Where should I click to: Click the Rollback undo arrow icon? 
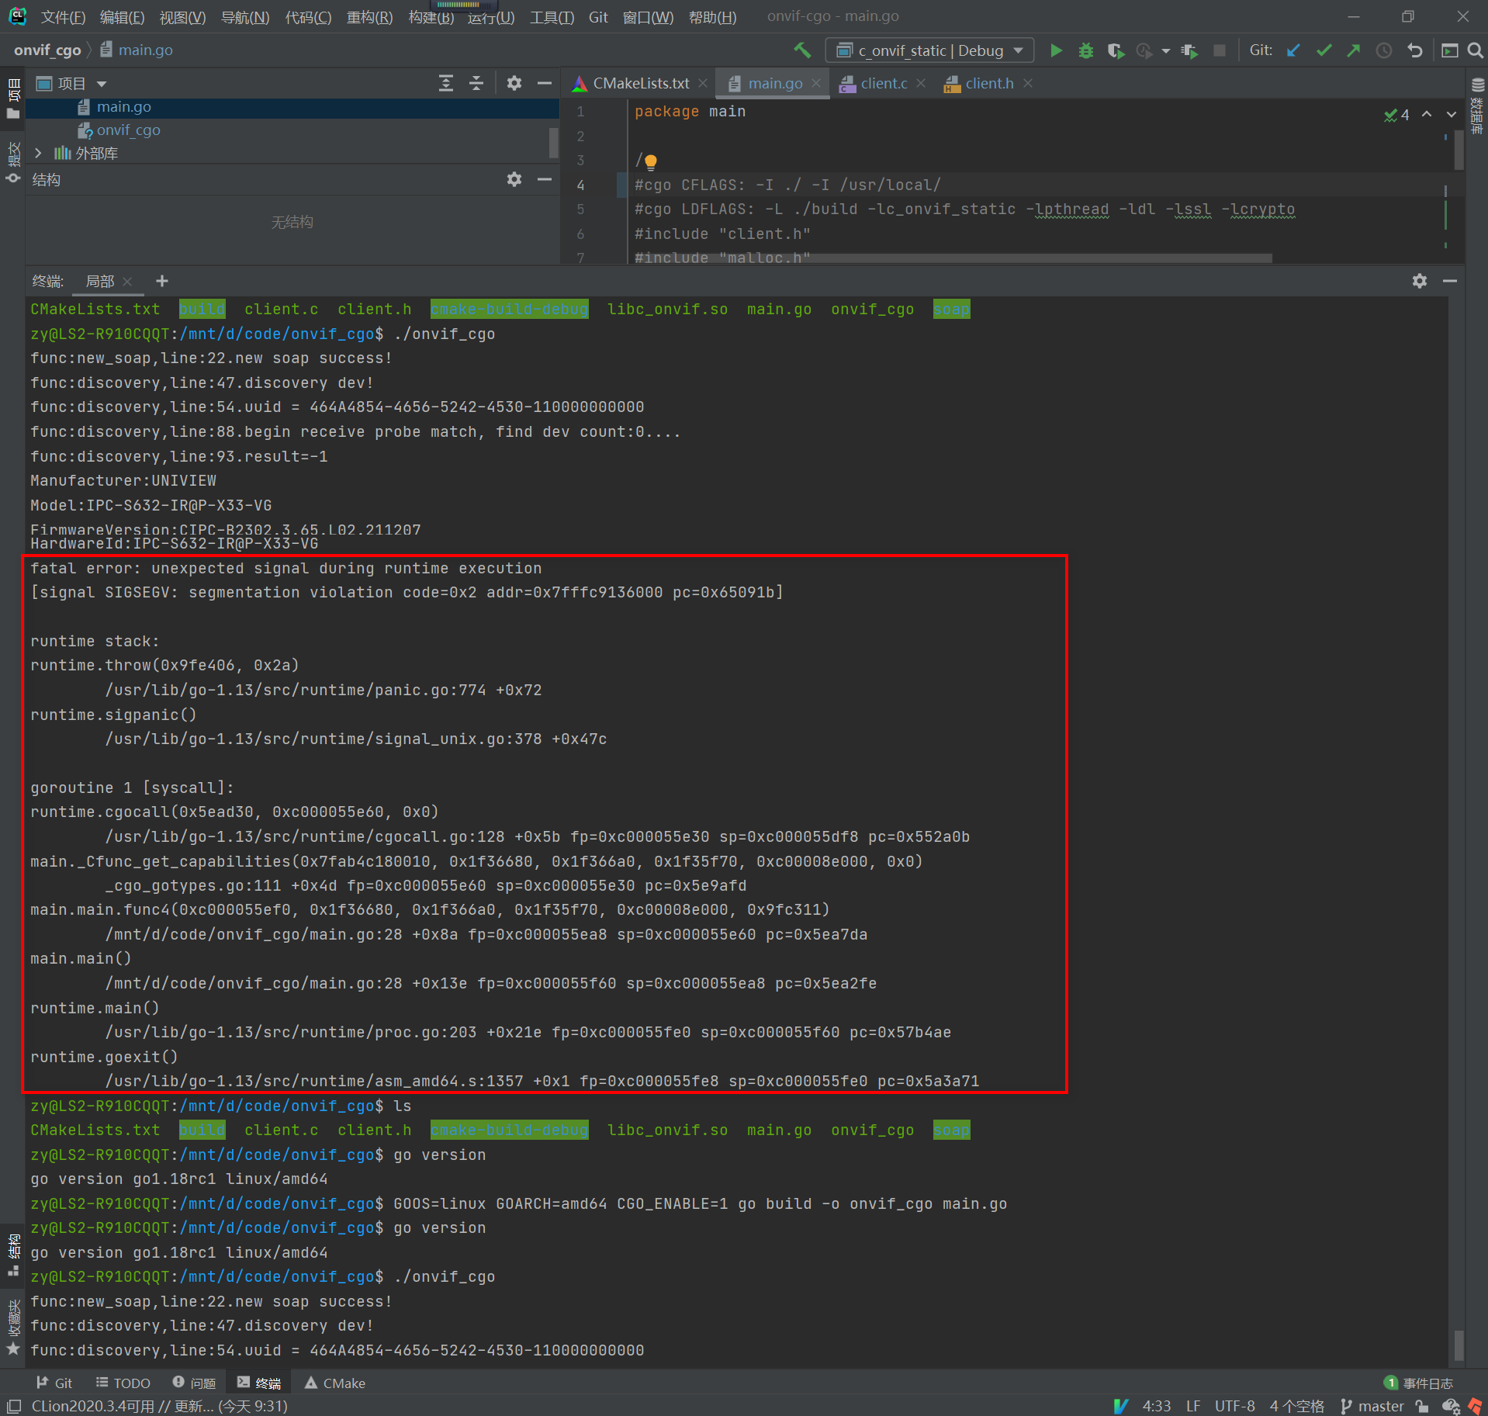pyautogui.click(x=1415, y=50)
